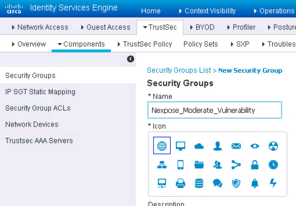Expand the TrustSec Policy submenu
The width and height of the screenshot is (296, 206).
coord(145,44)
